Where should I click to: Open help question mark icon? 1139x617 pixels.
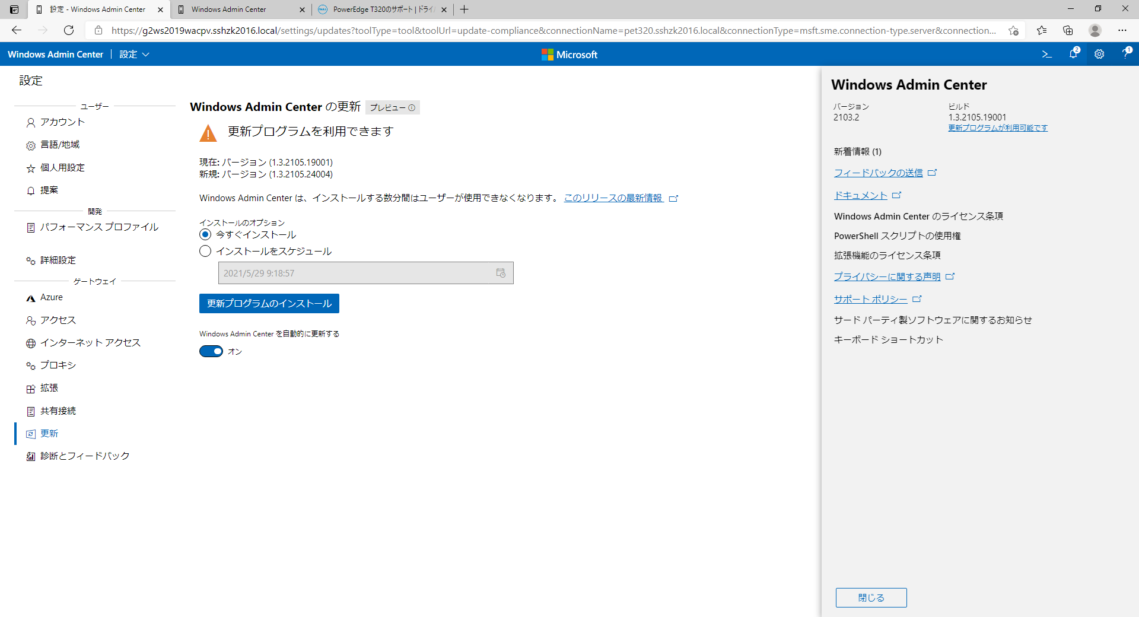[1126, 53]
